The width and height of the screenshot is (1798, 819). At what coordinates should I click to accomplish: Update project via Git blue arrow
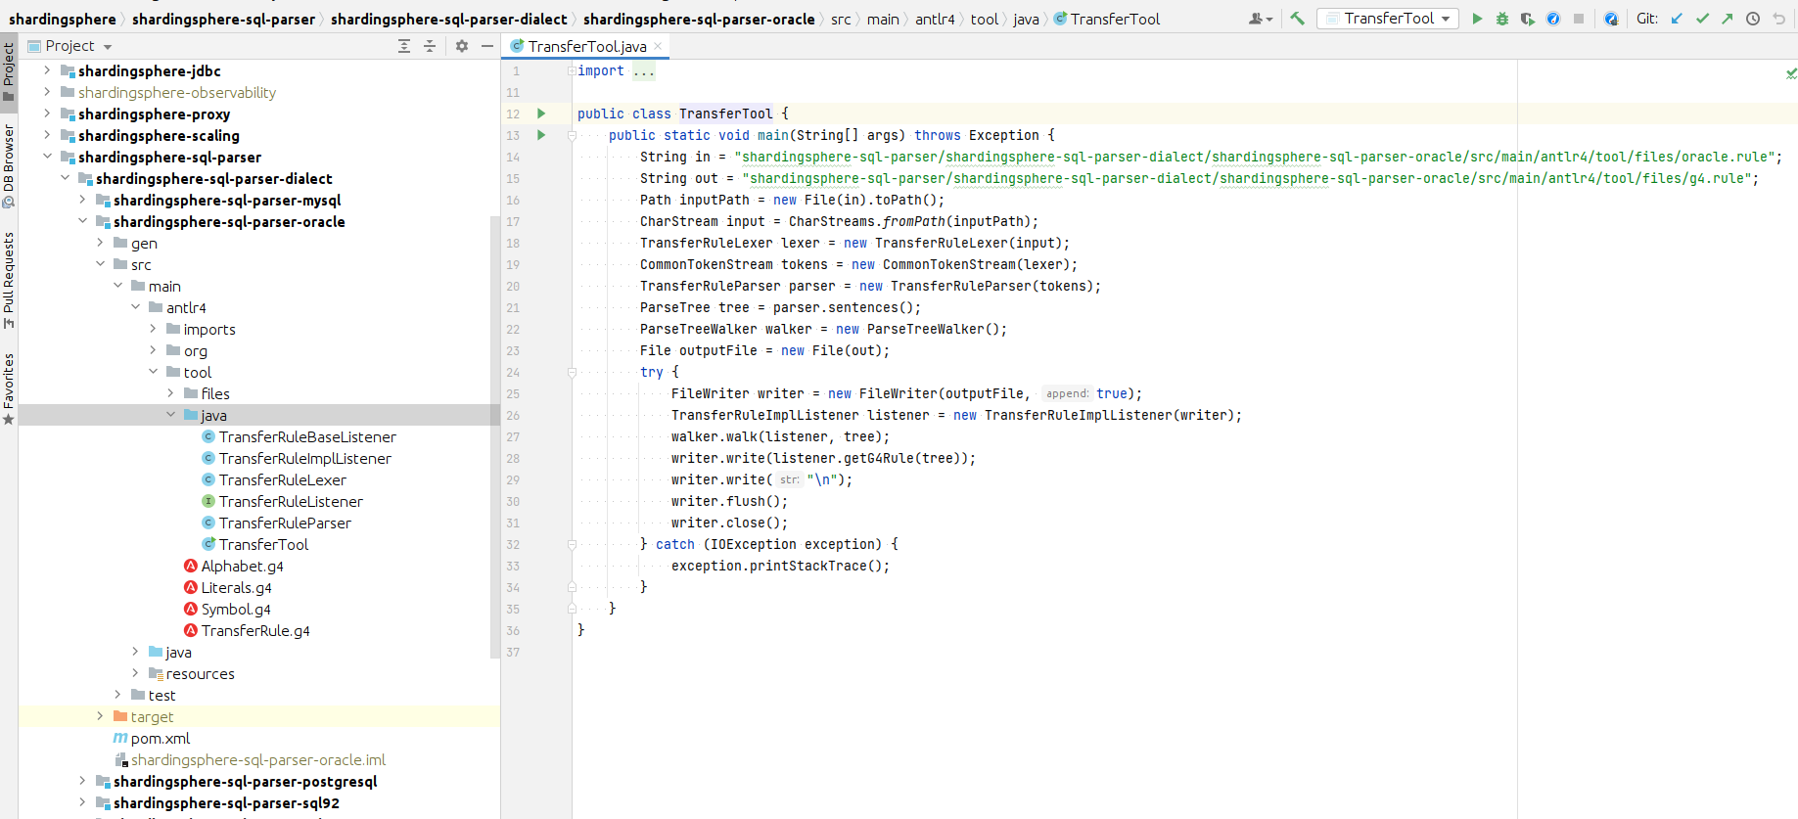coord(1677,19)
